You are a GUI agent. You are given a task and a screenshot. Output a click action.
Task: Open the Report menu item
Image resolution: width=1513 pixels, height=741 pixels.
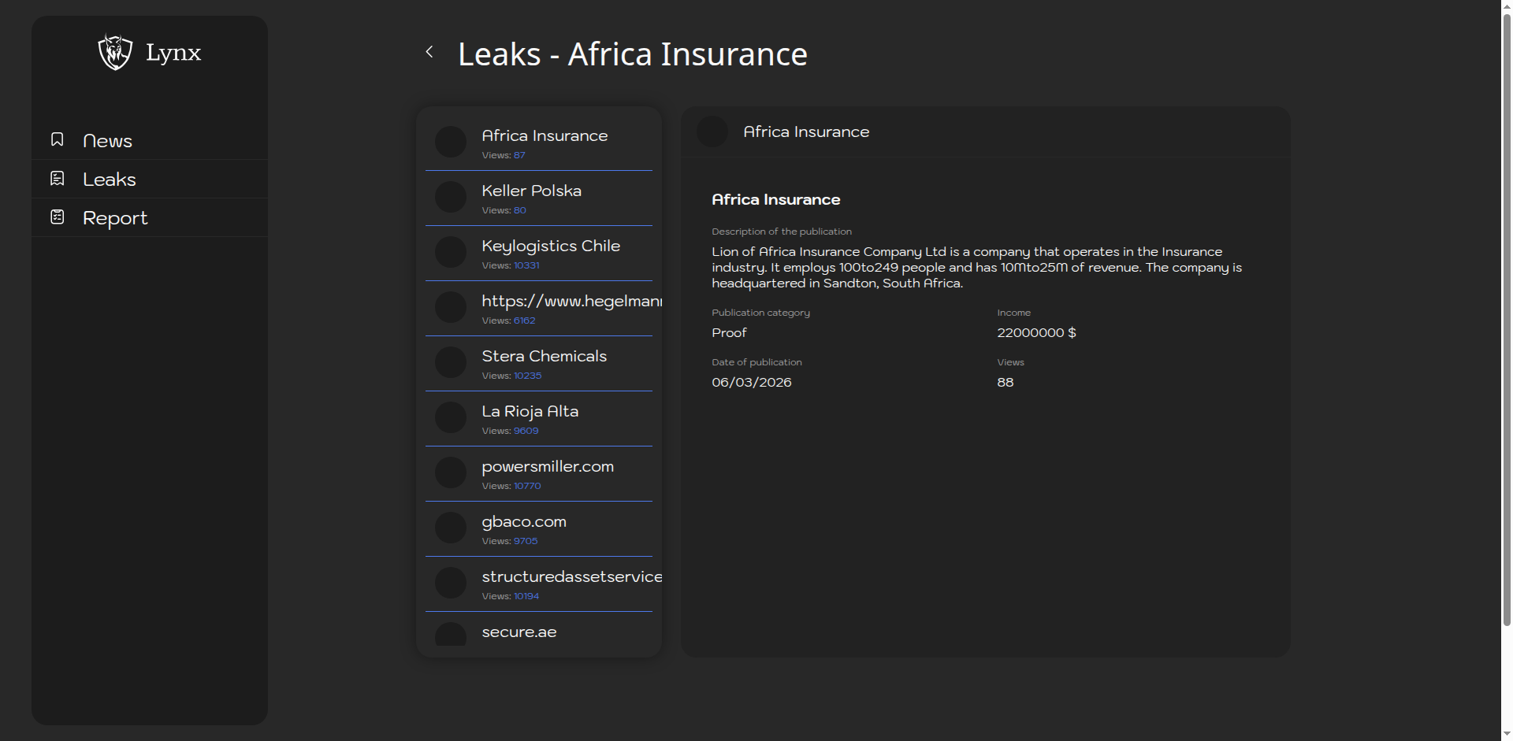coord(115,218)
